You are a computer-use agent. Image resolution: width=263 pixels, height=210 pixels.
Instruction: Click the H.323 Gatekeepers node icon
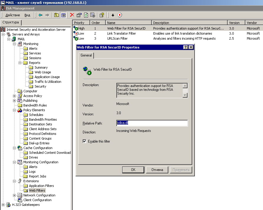pos(9,205)
